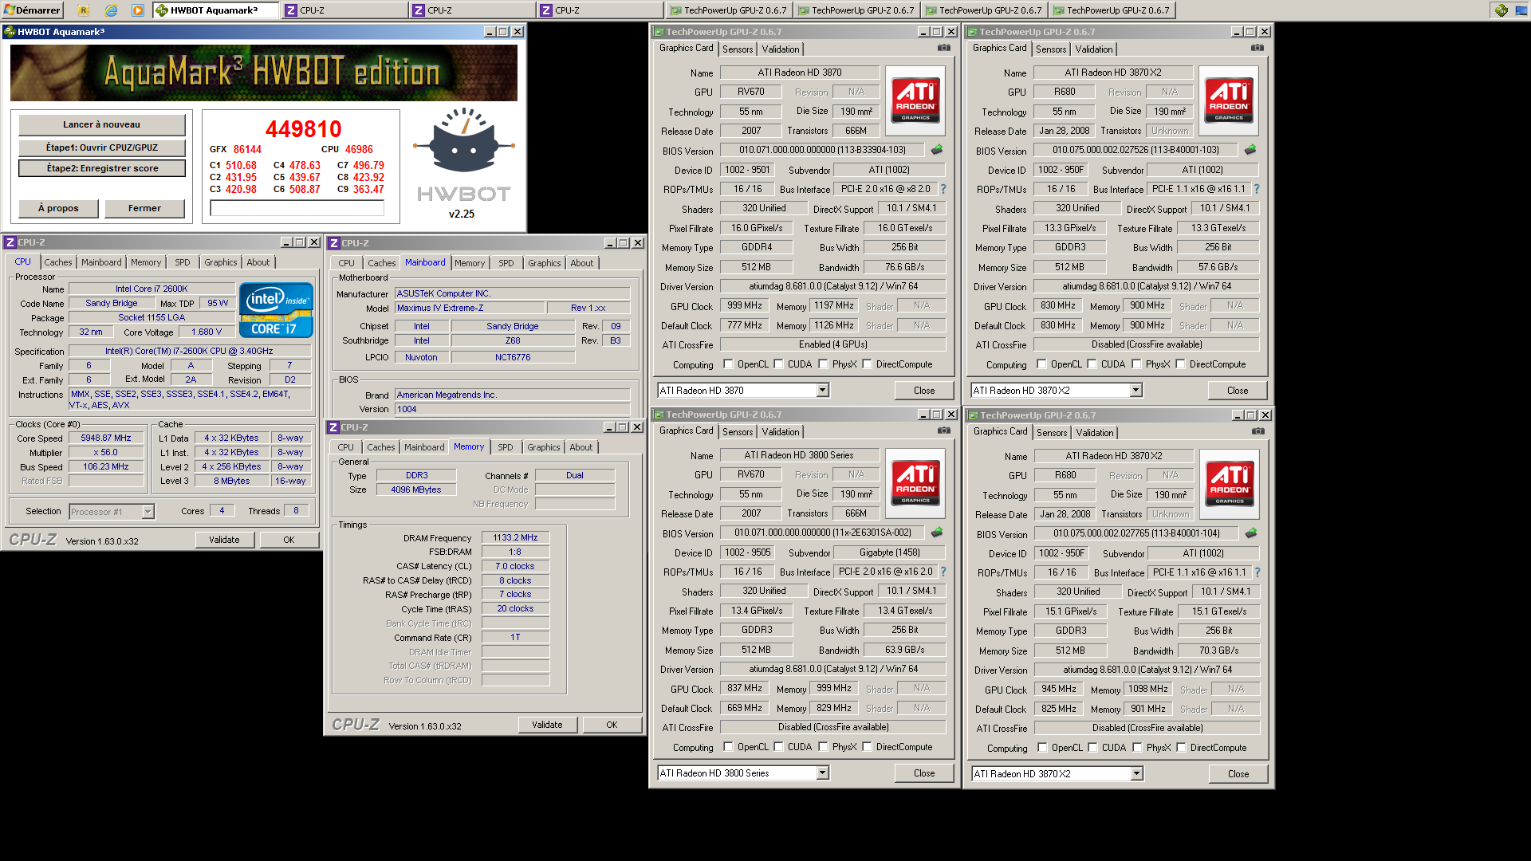Tick PhysX checkbox in Radeon HD 3870 window
This screenshot has height=861, width=1531.
click(823, 364)
